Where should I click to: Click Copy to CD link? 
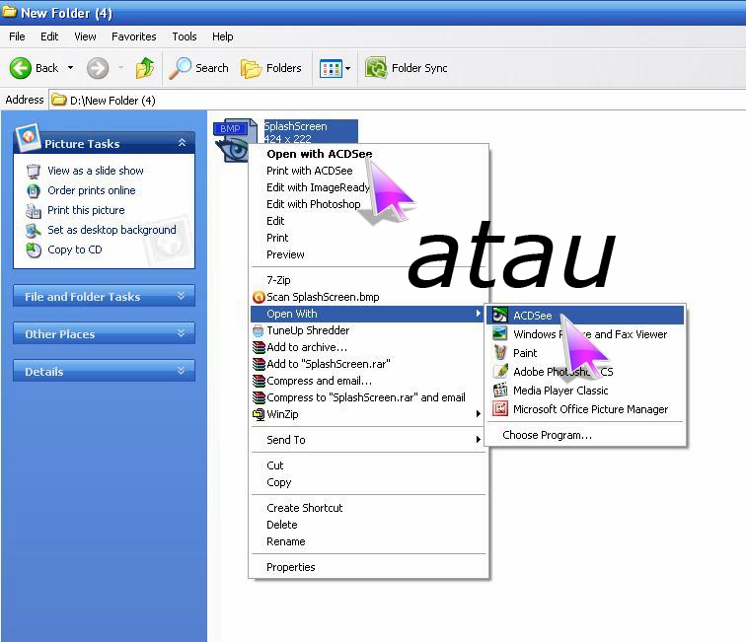[75, 250]
